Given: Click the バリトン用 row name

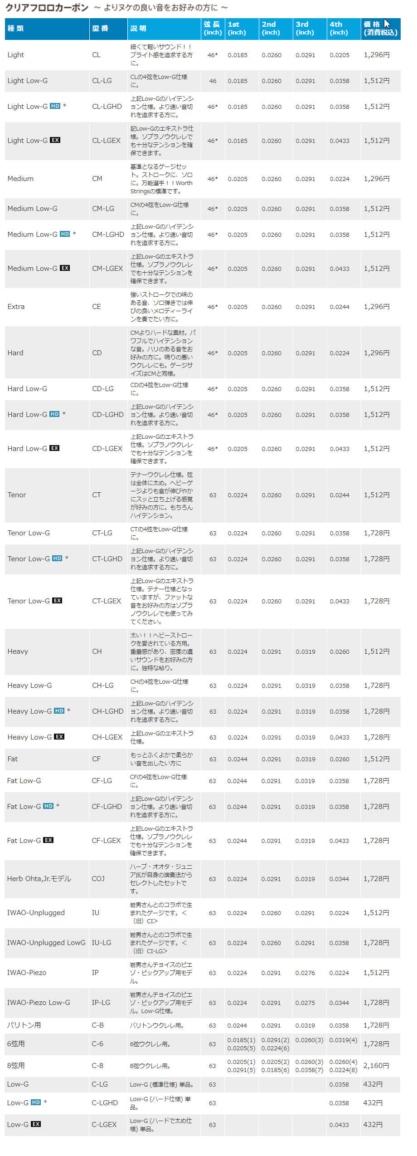Looking at the screenshot, I should click(x=24, y=1025).
